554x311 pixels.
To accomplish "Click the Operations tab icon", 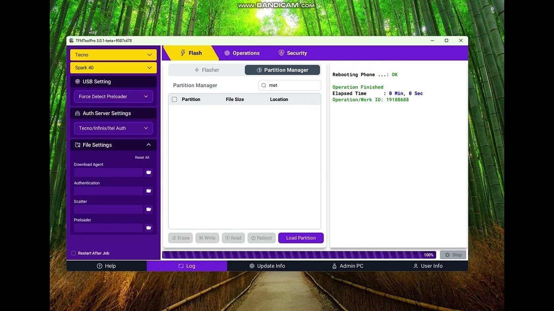I will (227, 53).
